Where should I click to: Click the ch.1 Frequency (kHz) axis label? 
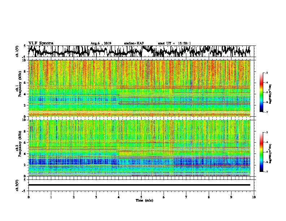coord(19,84)
